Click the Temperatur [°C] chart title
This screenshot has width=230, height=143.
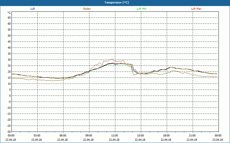click(117, 3)
